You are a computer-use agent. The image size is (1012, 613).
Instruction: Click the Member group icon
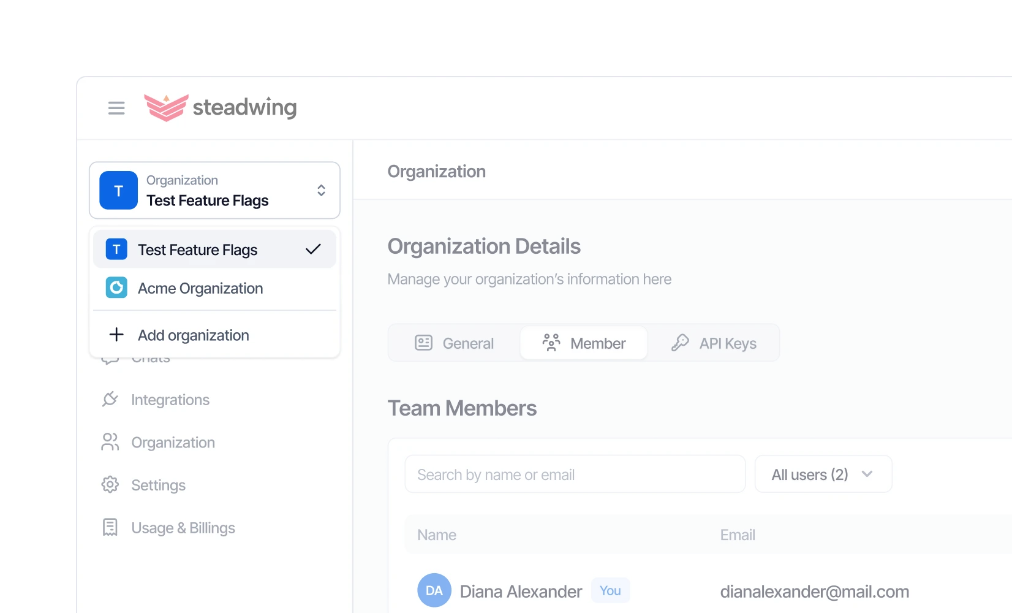551,343
